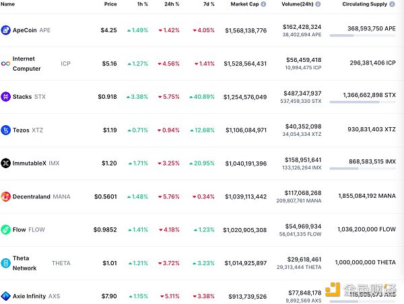
Task: Click the Internet Computer infinity icon
Action: click(6, 63)
